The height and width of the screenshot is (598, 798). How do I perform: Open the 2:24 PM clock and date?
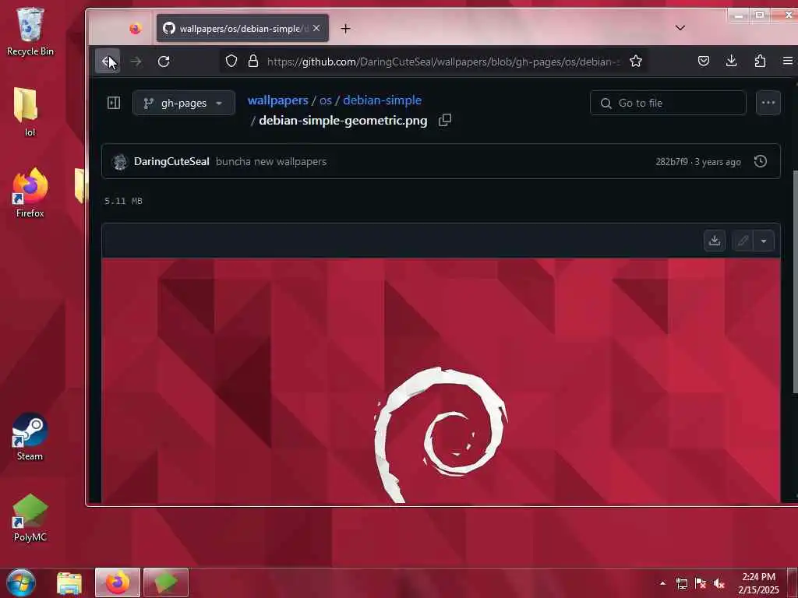(x=758, y=583)
